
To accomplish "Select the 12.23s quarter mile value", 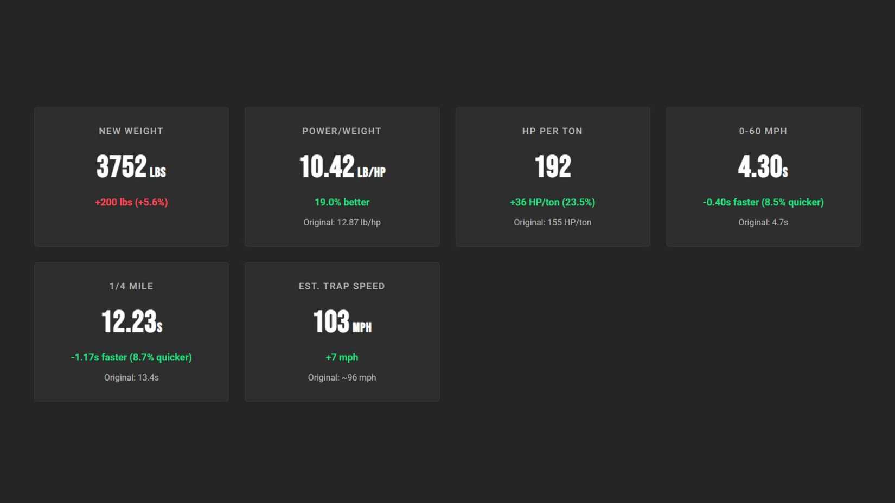I will [x=131, y=321].
